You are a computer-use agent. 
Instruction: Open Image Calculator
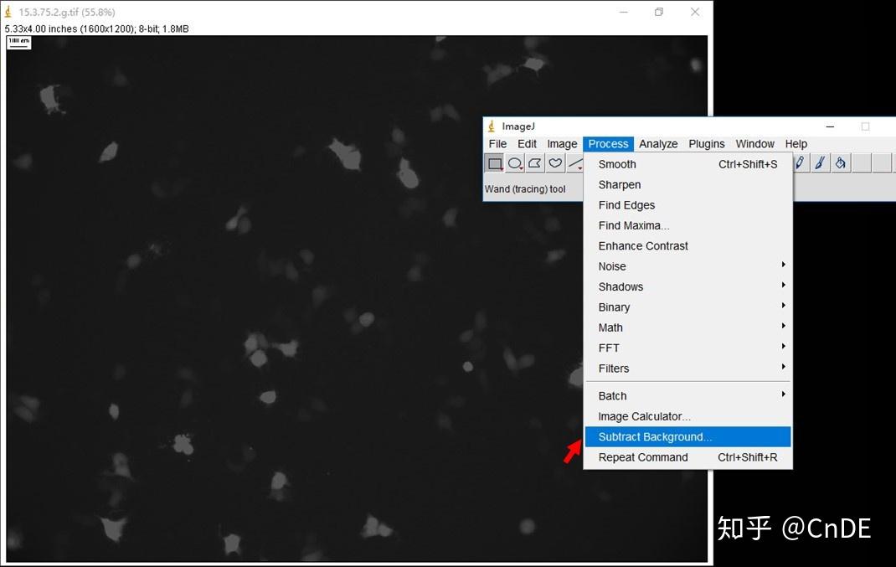tap(644, 416)
